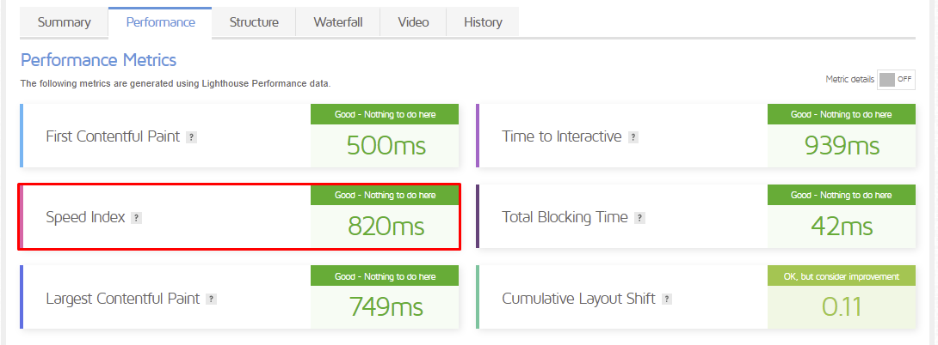Screen dimensions: 938x345
Task: Go to the Video tab
Action: (x=413, y=22)
